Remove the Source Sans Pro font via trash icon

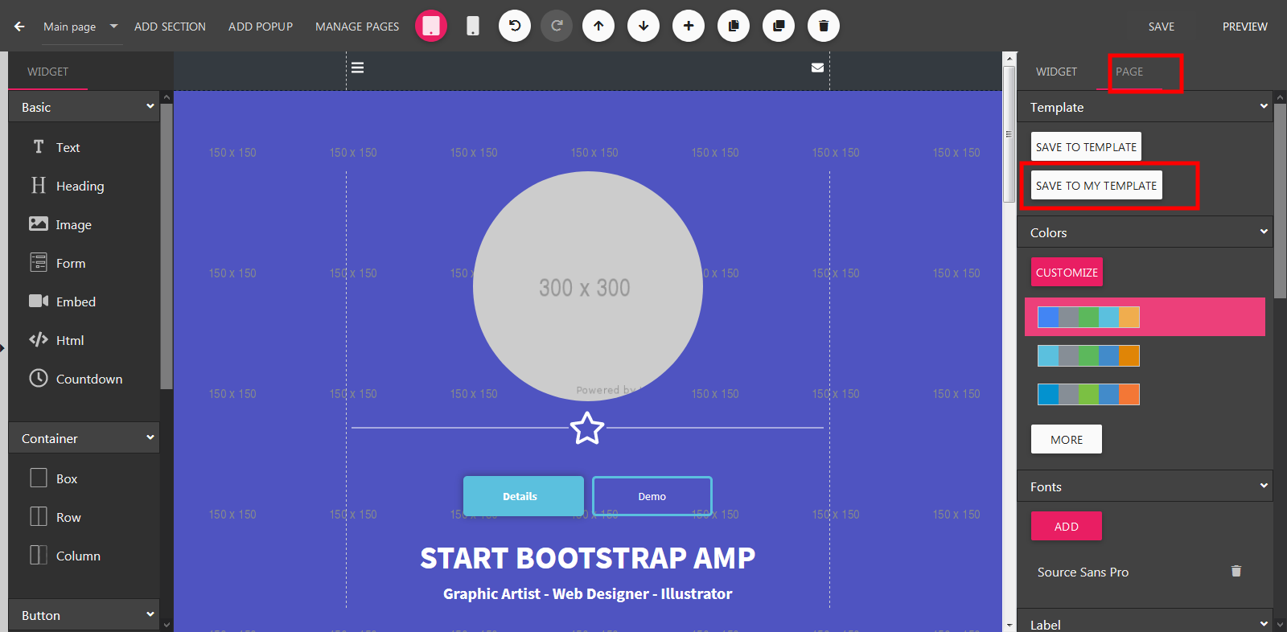point(1236,571)
